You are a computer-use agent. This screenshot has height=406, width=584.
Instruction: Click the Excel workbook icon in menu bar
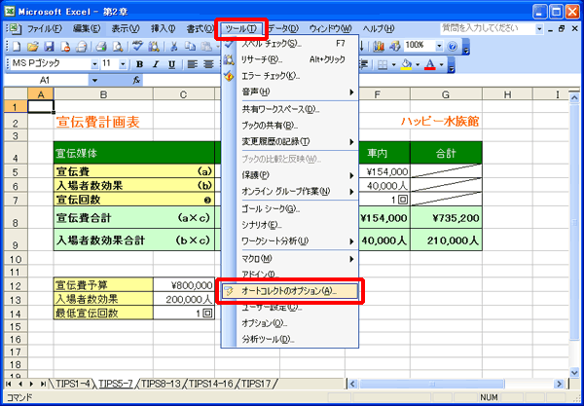click(x=15, y=28)
